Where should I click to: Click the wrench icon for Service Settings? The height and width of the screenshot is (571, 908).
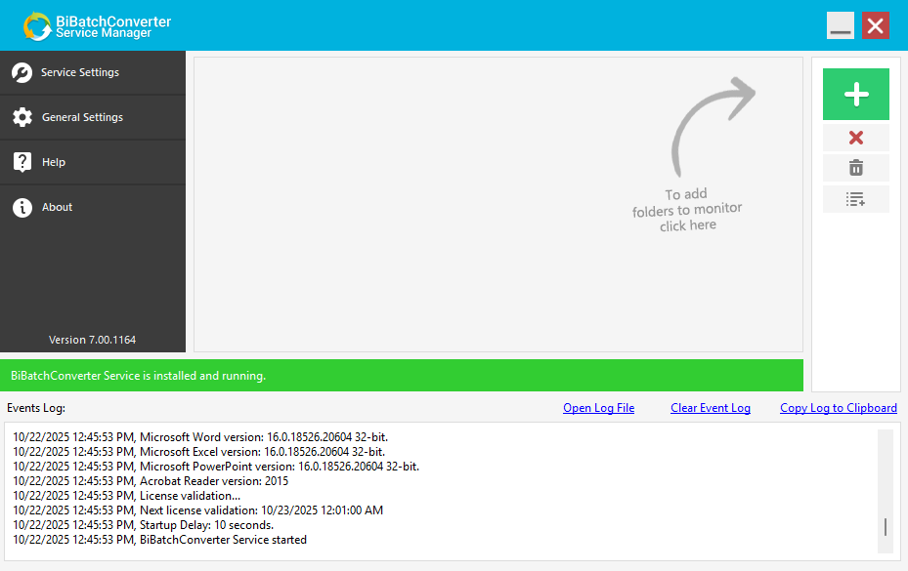[22, 72]
